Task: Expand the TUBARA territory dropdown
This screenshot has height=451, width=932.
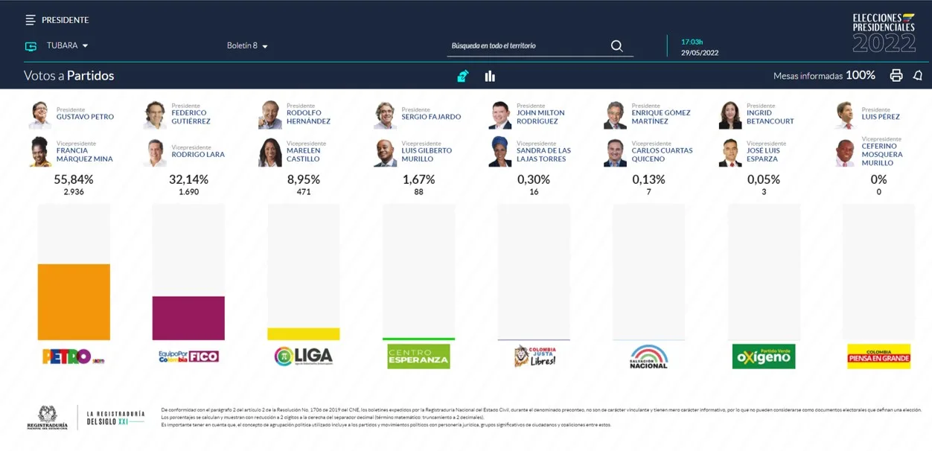Action: (x=67, y=46)
